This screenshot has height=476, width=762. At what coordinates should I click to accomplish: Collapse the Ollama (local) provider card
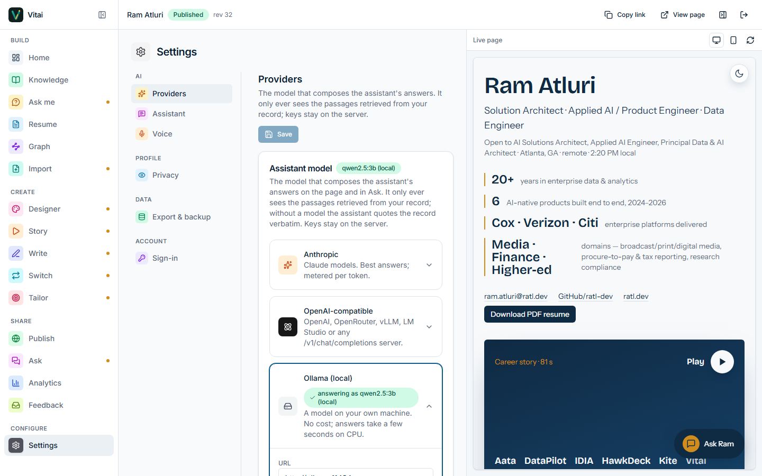click(356, 406)
